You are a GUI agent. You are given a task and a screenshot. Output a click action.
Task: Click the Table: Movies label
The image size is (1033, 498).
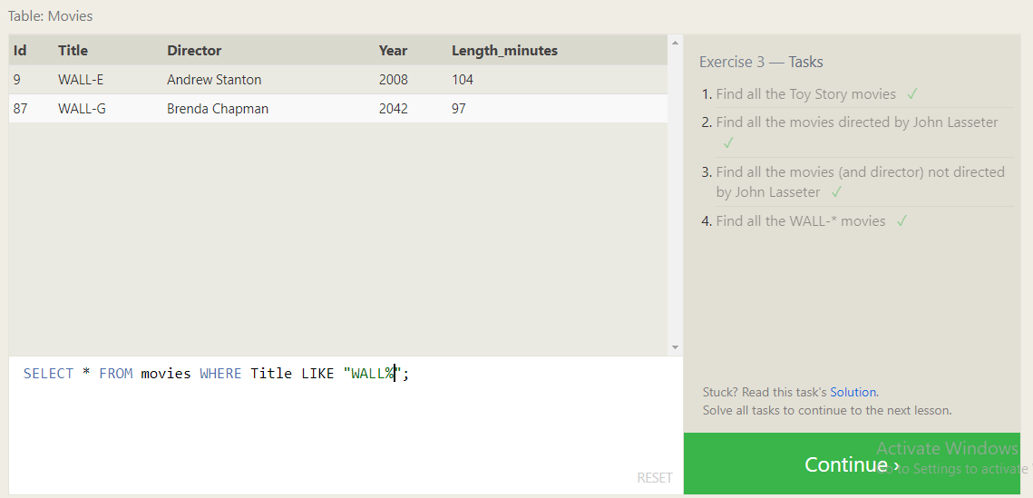(50, 15)
